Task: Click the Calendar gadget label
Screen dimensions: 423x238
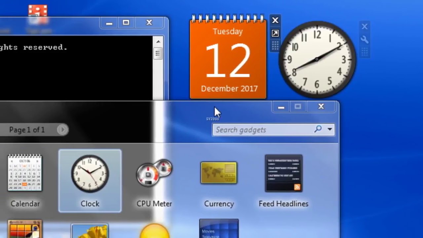Action: pos(25,204)
